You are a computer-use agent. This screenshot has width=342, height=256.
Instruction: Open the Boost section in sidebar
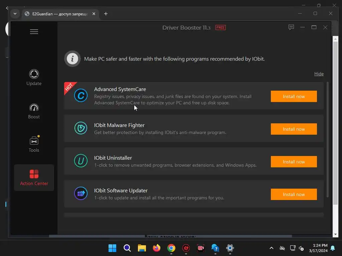pos(34,111)
